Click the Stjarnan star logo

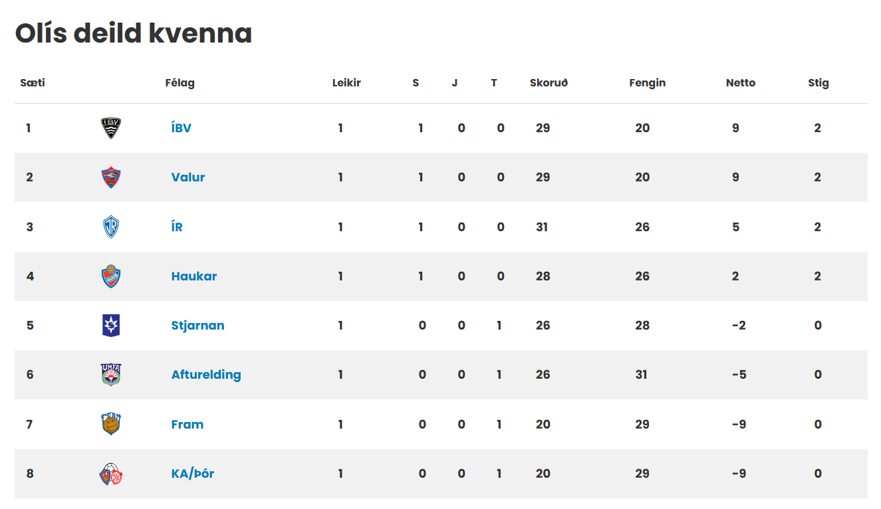pos(111,326)
